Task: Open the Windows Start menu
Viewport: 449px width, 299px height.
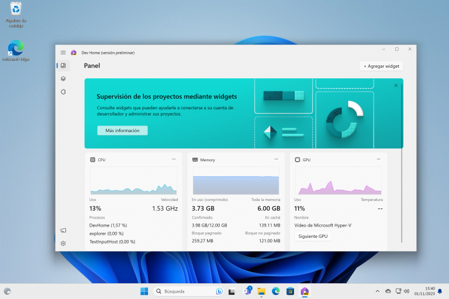Action: [x=144, y=291]
